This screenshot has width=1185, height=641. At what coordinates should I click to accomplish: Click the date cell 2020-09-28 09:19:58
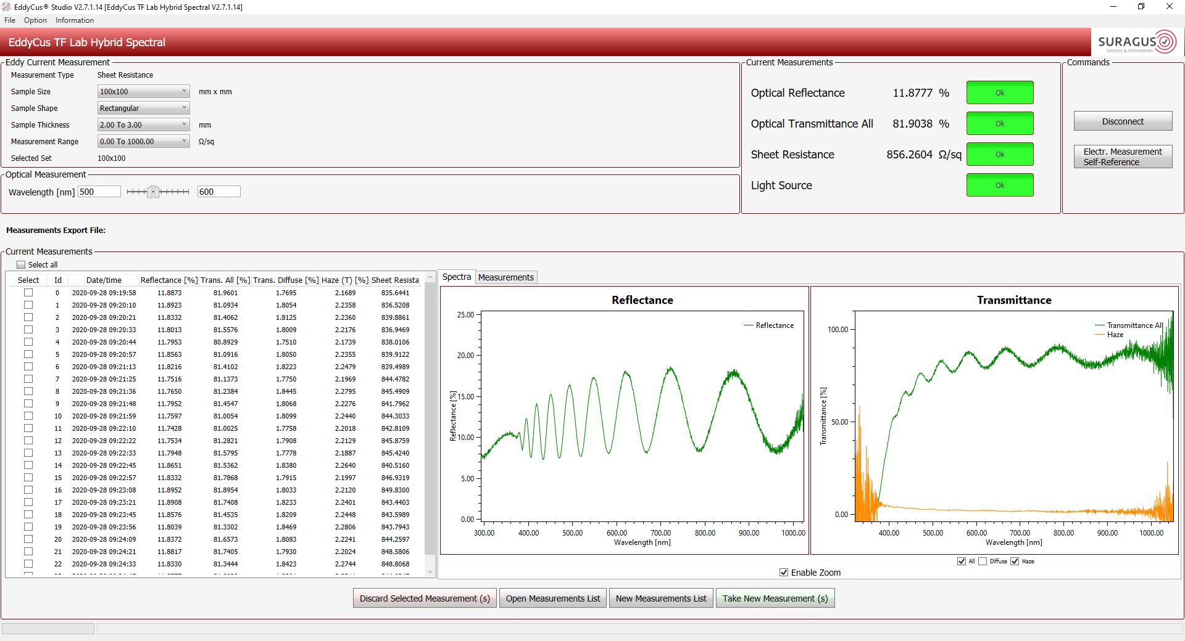click(104, 293)
